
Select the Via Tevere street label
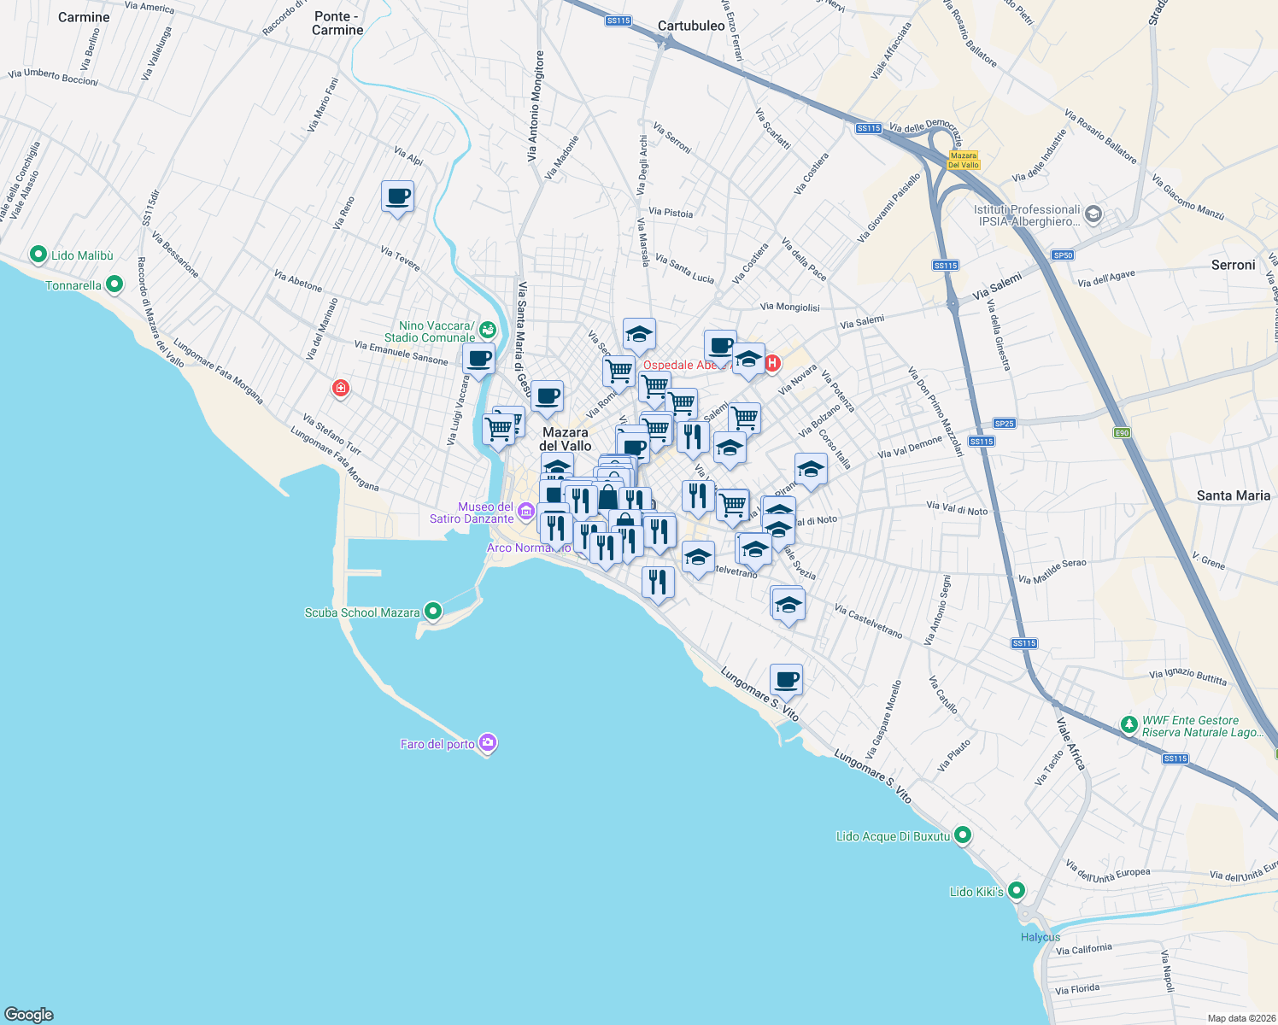click(401, 259)
